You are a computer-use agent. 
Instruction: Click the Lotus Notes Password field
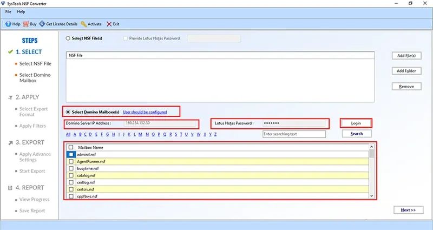click(x=293, y=123)
